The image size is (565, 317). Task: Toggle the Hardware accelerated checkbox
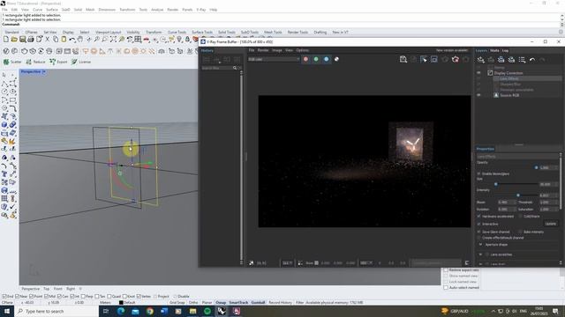pos(478,217)
